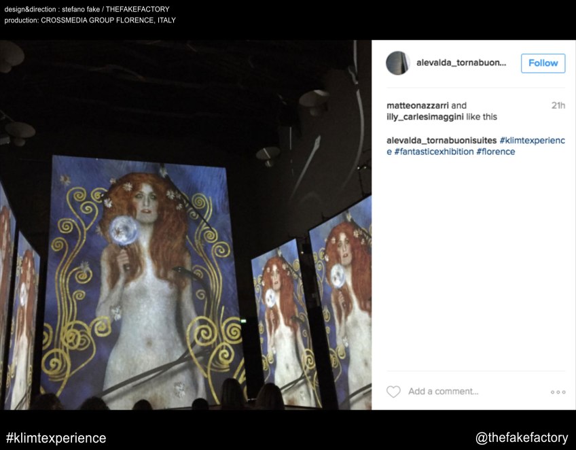Image resolution: width=576 pixels, height=450 pixels.
Task: Open the three-dot more options menu
Action: [x=558, y=392]
